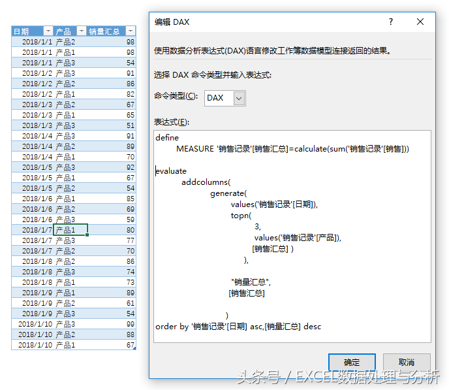Viewport: 449px width, 390px height.
Task: Click the 'addcolumns(' text in expression
Action: (x=206, y=182)
